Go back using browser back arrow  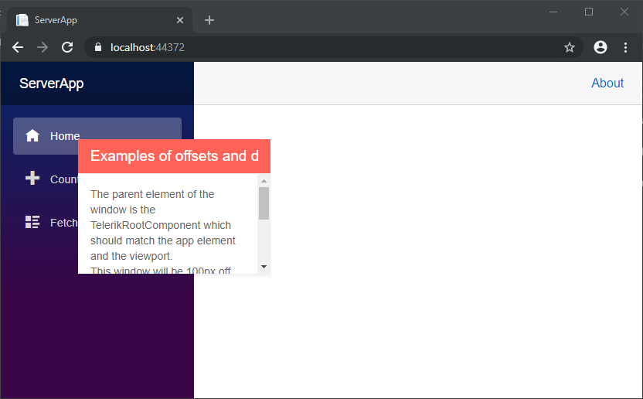point(18,47)
